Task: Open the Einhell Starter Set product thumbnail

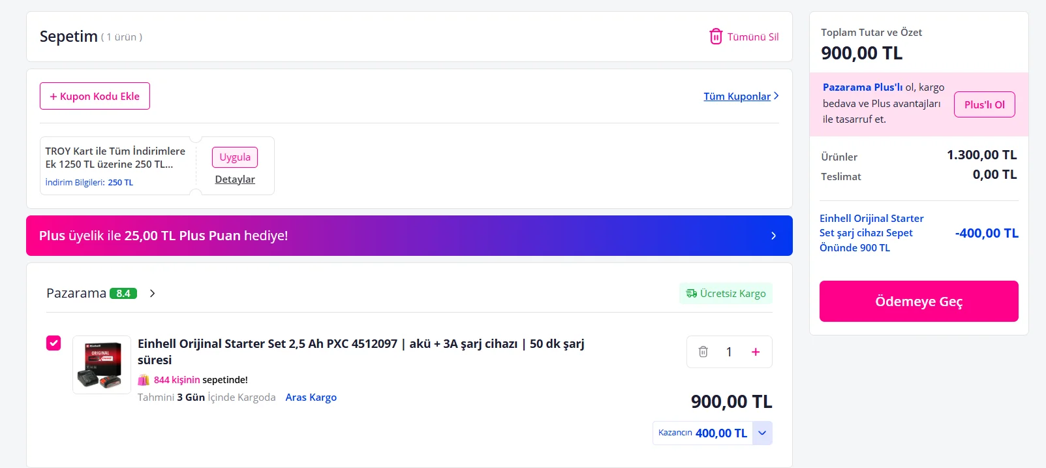Action: click(x=102, y=365)
